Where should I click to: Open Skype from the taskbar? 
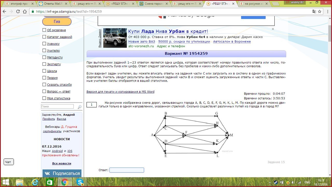tap(79, 182)
